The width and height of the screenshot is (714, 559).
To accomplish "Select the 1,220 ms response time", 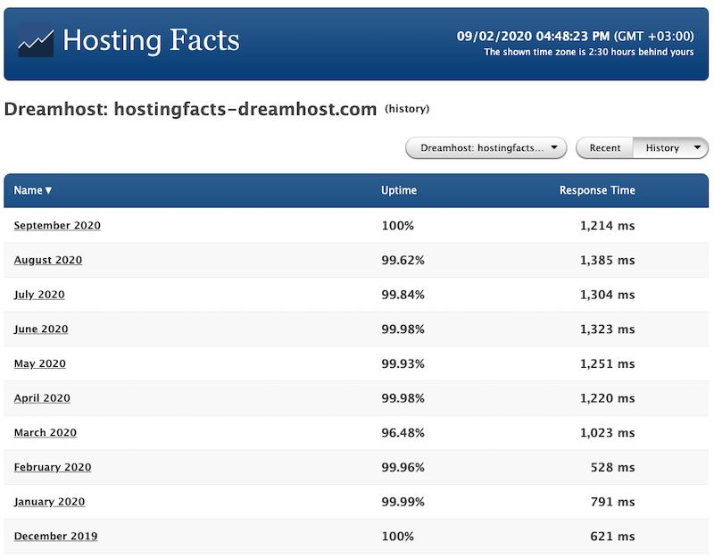I will click(607, 398).
